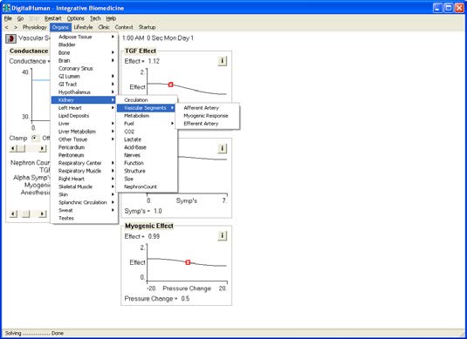Click the back navigation arrow
The image size is (467, 339).
[x=7, y=27]
